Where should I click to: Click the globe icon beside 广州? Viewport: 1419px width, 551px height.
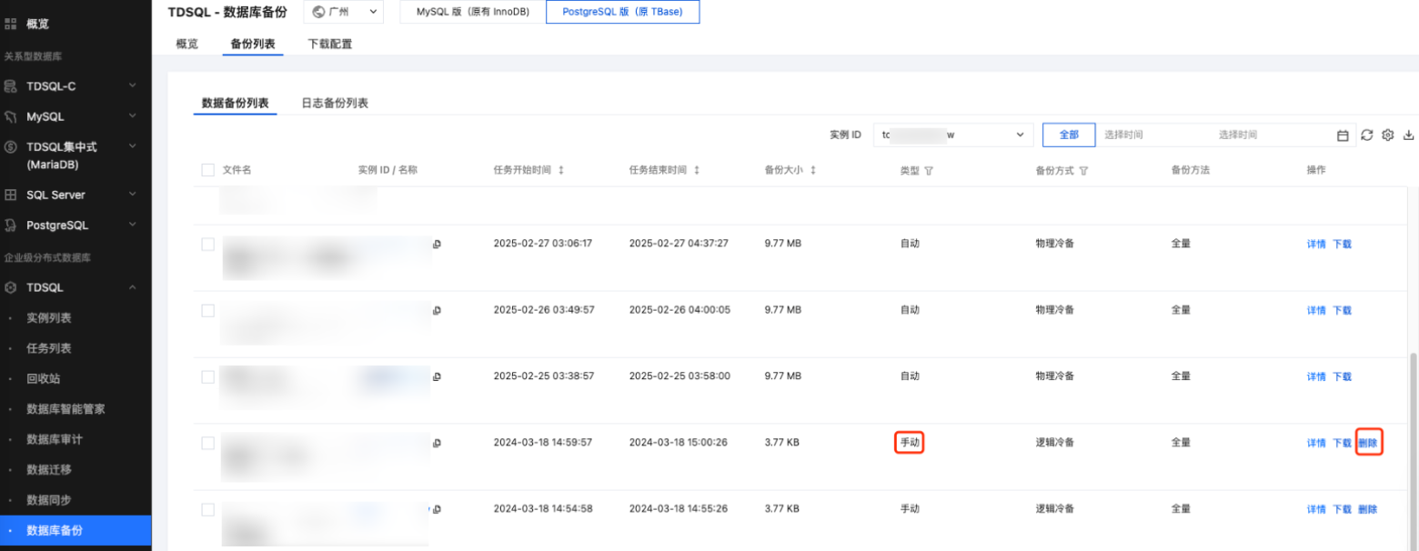pyautogui.click(x=319, y=12)
